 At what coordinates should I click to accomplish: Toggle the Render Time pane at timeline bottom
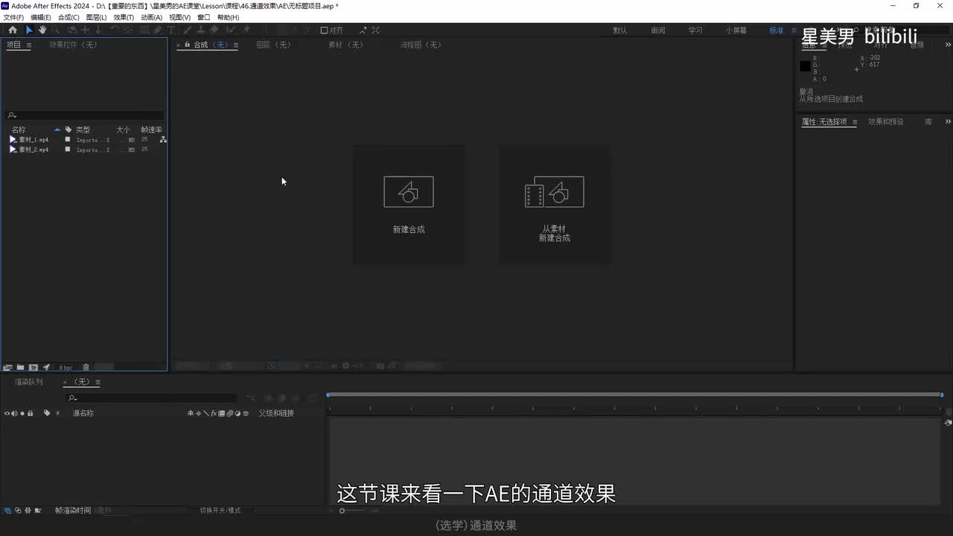[x=38, y=511]
